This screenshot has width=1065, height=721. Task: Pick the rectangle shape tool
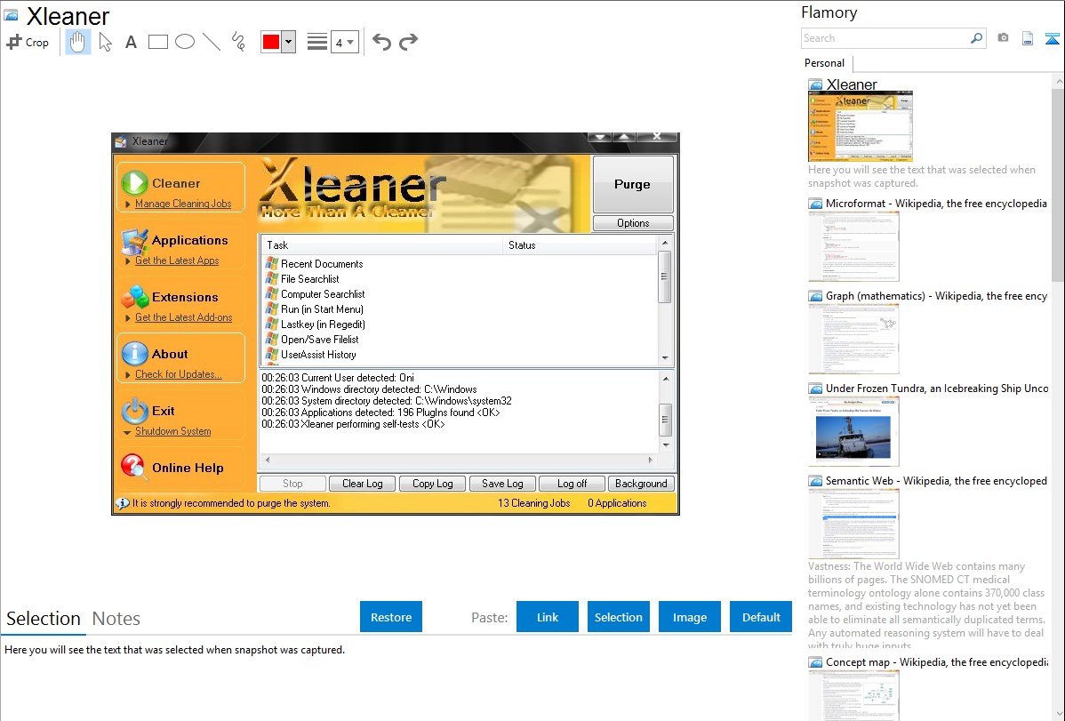[x=158, y=42]
